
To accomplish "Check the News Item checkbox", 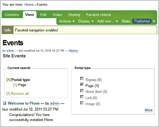I will tap(82, 91).
